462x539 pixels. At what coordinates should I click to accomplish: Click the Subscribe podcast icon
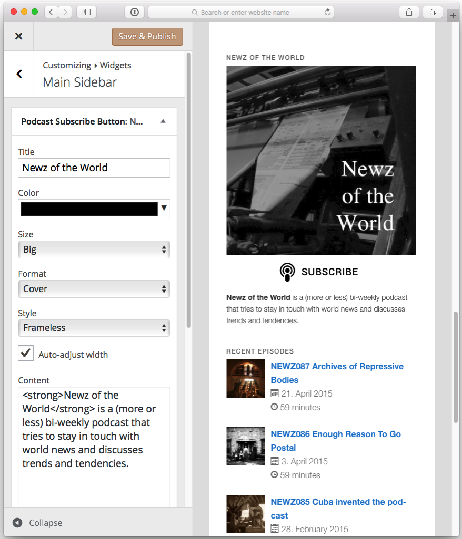[x=287, y=272]
